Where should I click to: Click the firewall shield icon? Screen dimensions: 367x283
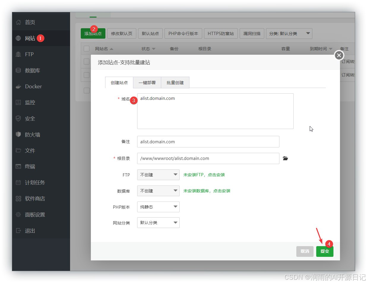(18, 135)
